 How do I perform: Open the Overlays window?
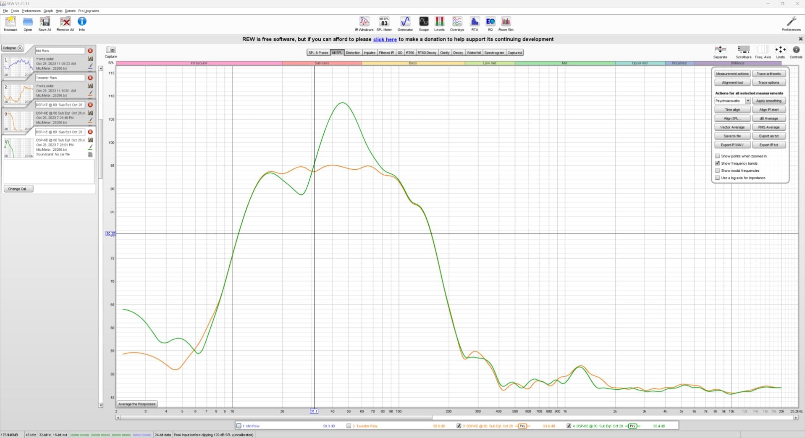pyautogui.click(x=457, y=24)
